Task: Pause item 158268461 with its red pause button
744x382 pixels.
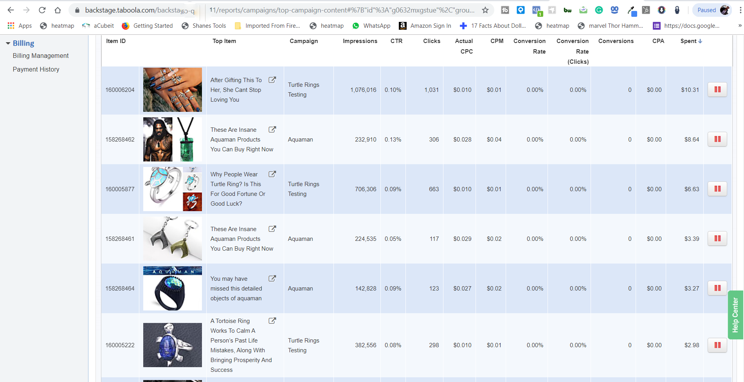Action: [717, 239]
